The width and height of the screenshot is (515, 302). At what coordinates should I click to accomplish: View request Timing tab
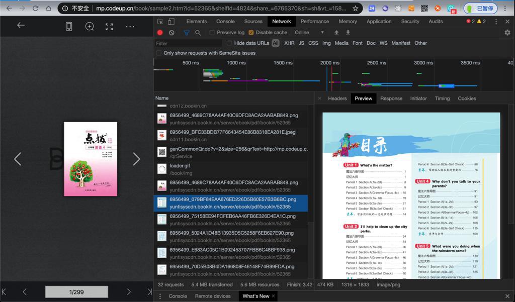[x=442, y=98]
